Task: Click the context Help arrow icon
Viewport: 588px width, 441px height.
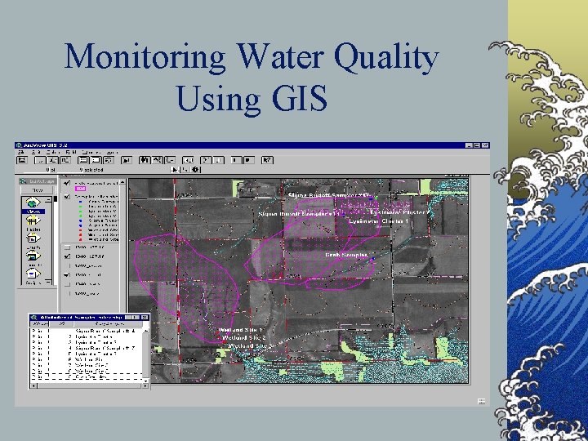Action: (267, 160)
